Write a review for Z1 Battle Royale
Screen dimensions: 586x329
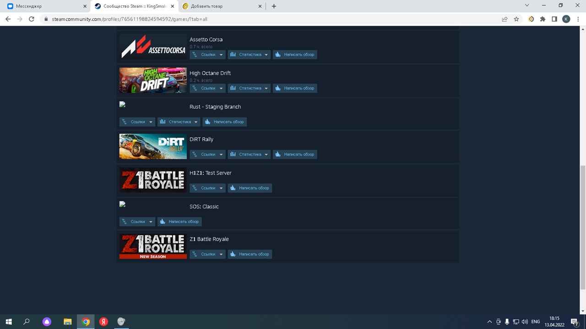tap(250, 254)
